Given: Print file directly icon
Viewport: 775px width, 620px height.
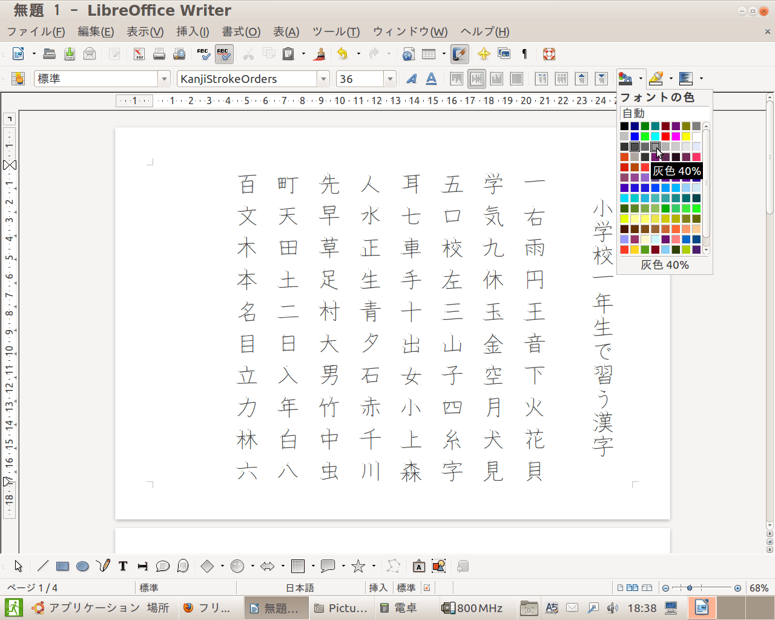Looking at the screenshot, I should [x=159, y=54].
